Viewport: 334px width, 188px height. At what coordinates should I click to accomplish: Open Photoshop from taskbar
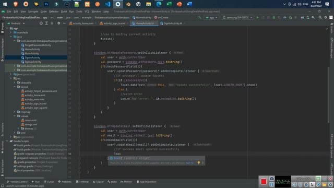pyautogui.click(x=46, y=4)
